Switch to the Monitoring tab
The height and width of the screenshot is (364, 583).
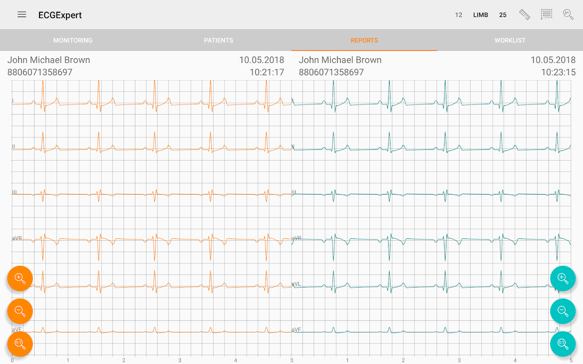73,40
